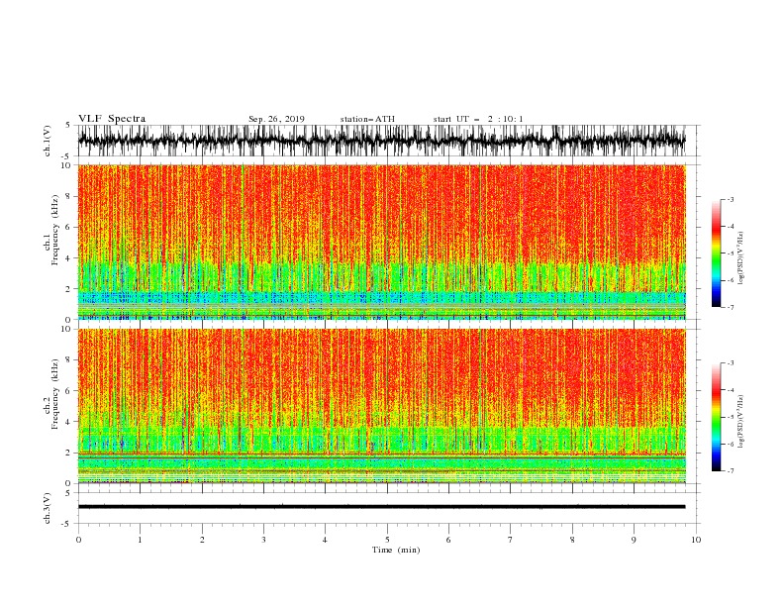Click time-axis tick label "2"
Screen dimensions: 784x606
tap(202, 540)
